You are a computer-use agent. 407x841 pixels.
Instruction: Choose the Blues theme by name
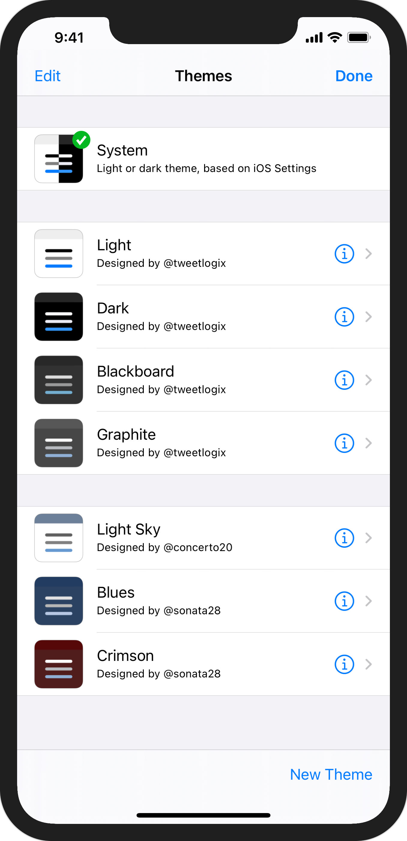(x=116, y=592)
